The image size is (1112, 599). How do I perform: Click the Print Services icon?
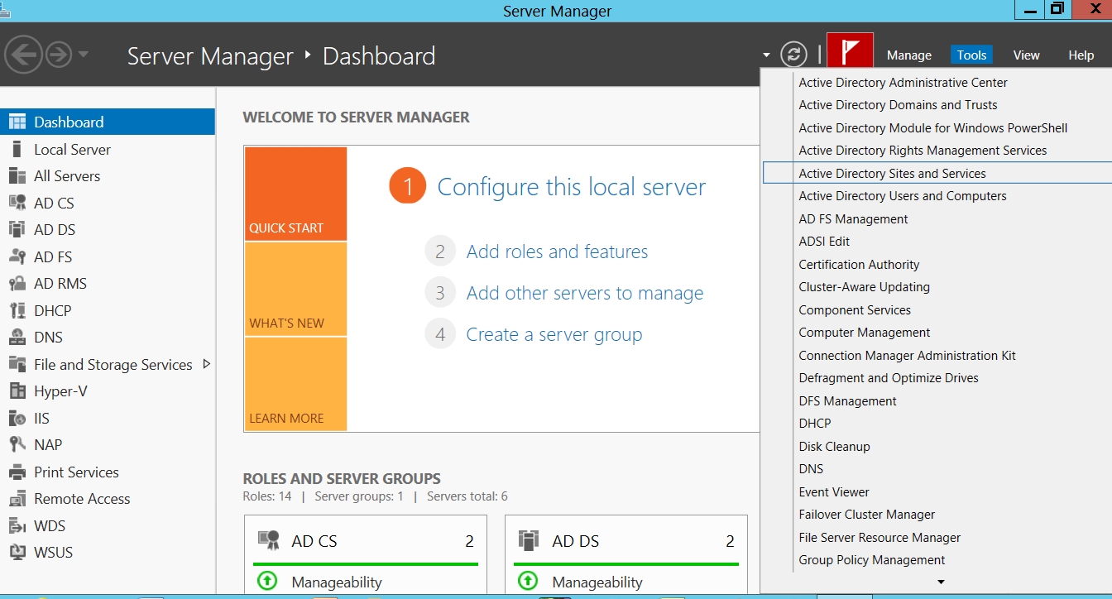tap(17, 472)
